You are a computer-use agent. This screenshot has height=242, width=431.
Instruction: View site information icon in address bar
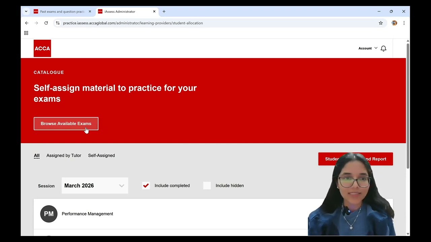click(58, 23)
